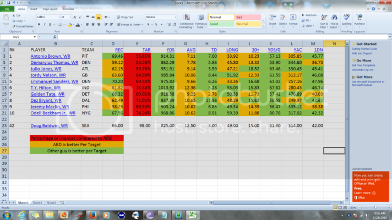This screenshot has width=392, height=220.
Task: Open Antonio Brown, WR link
Action: pyautogui.click(x=50, y=56)
